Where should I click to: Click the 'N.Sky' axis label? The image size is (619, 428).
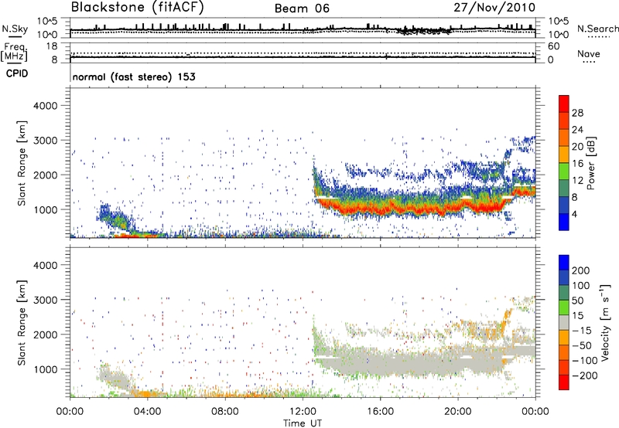click(15, 29)
